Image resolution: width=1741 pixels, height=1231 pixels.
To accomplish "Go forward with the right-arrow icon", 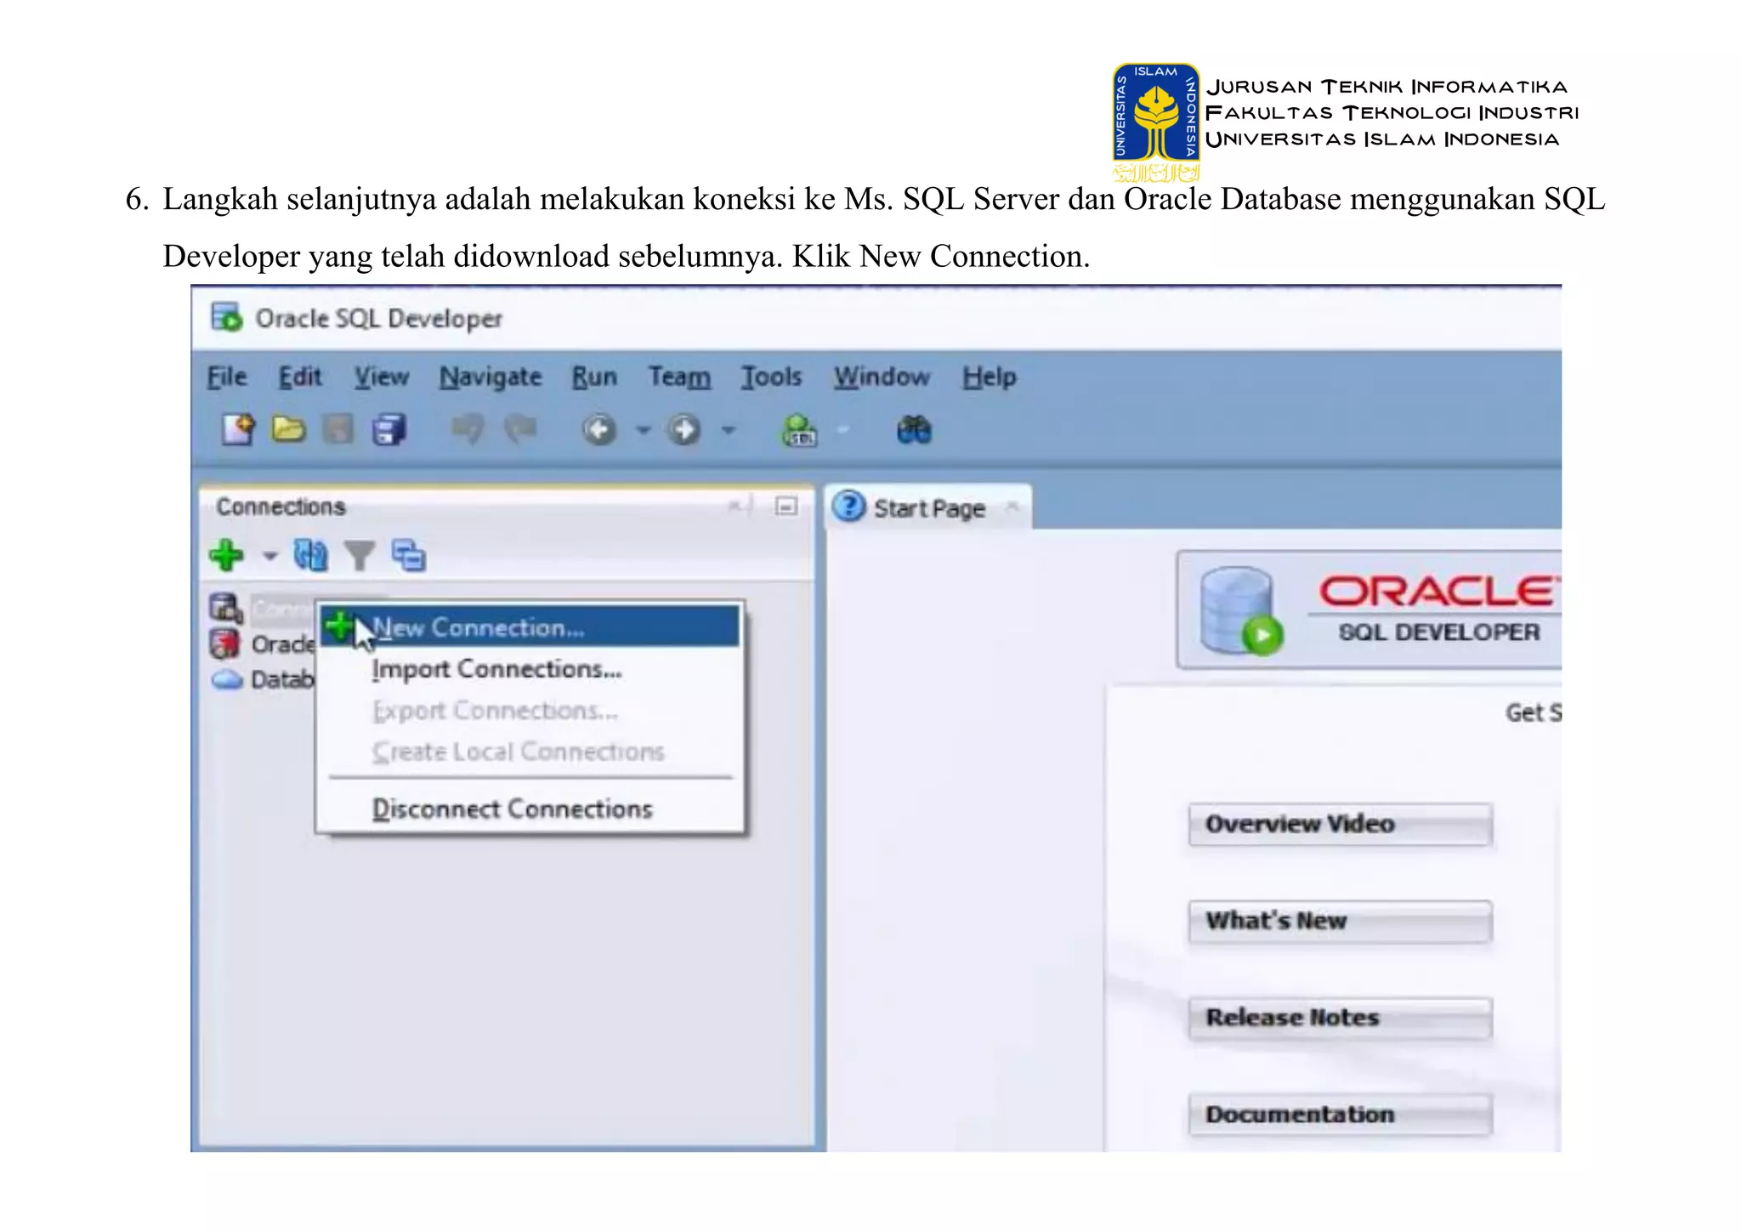I will click(x=684, y=430).
